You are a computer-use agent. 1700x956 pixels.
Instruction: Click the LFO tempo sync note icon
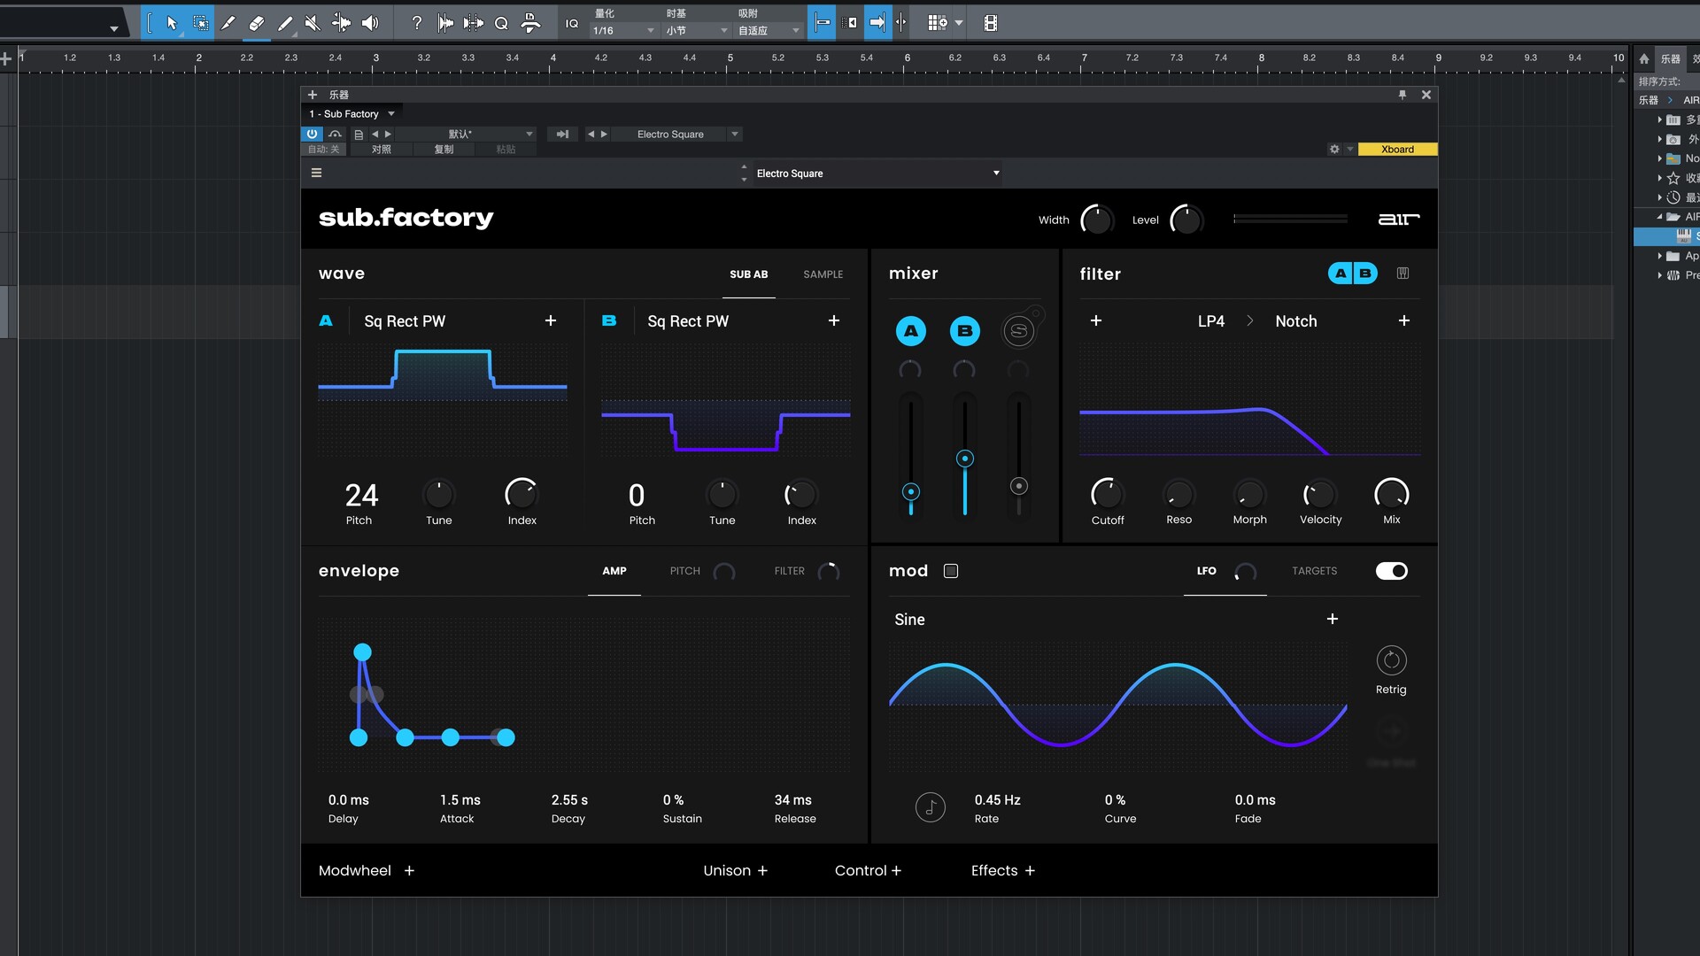tap(930, 806)
